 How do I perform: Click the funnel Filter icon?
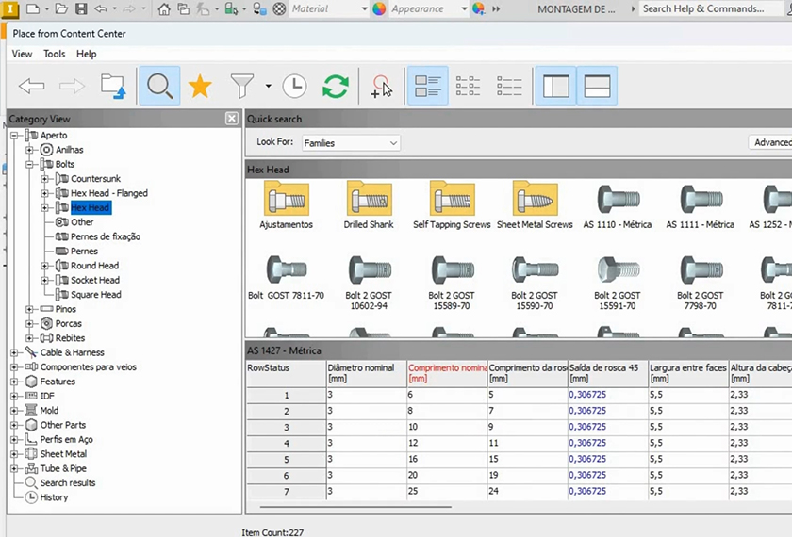[242, 87]
